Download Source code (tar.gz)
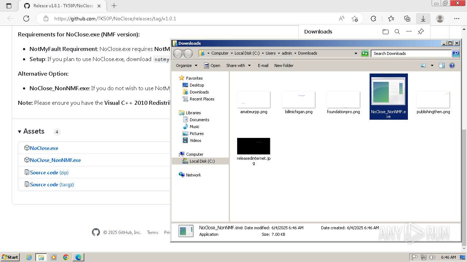Viewport: 467px width, 262px height. pos(52,184)
